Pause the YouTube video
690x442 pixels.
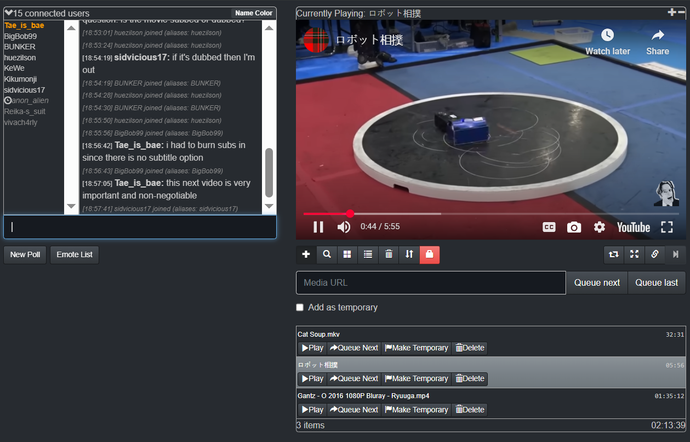(x=318, y=227)
